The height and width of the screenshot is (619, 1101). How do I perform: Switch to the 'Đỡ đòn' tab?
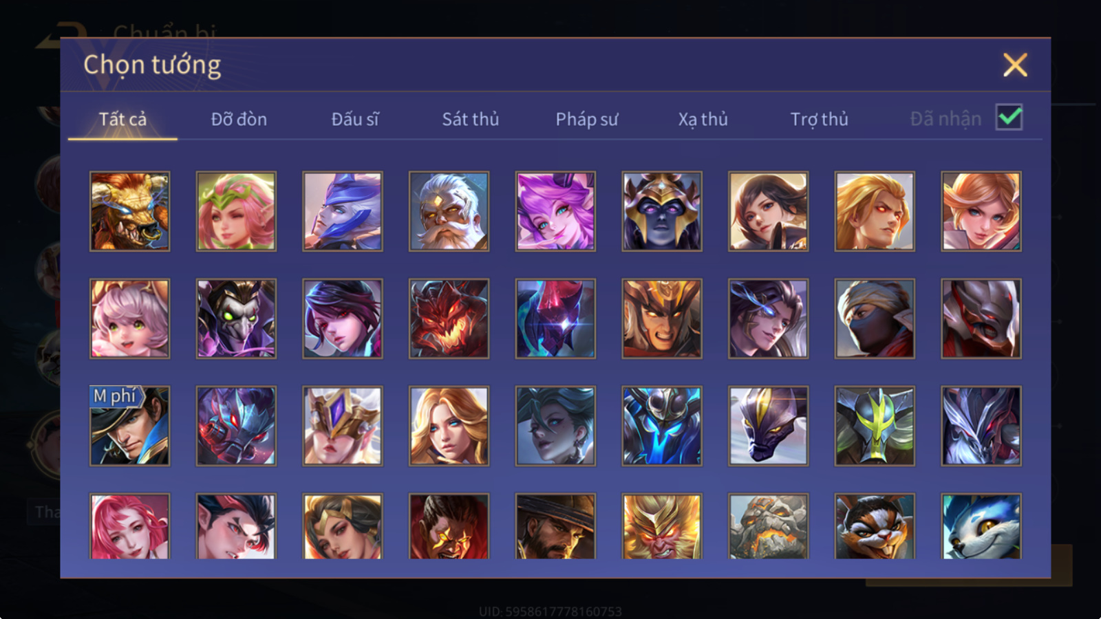tap(239, 119)
